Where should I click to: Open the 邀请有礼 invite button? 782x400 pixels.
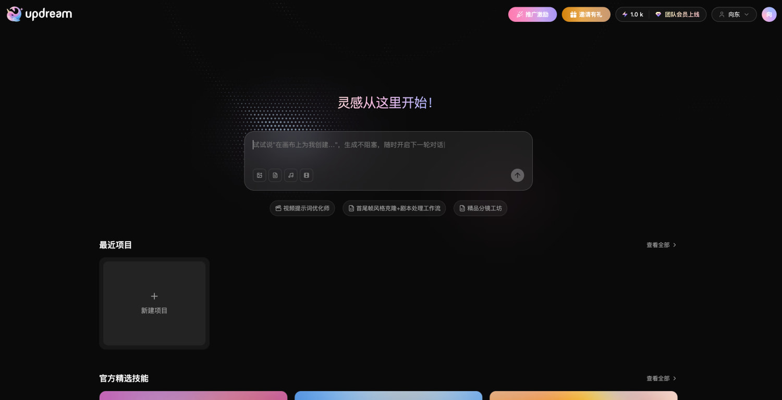(586, 15)
